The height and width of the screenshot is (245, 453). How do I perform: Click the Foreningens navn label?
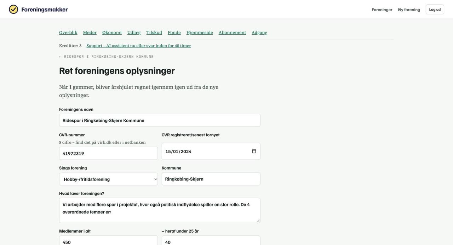tap(76, 109)
